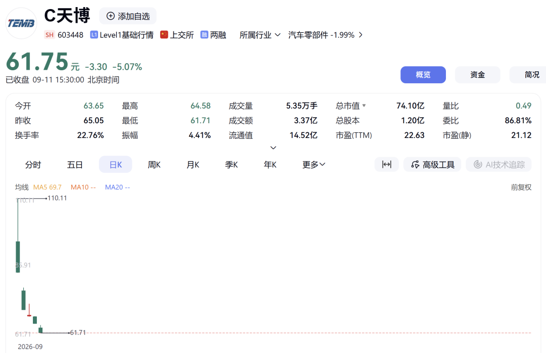Add C天博 to watchlist with 添加自选
Image resolution: width=546 pixels, height=353 pixels.
pos(128,16)
